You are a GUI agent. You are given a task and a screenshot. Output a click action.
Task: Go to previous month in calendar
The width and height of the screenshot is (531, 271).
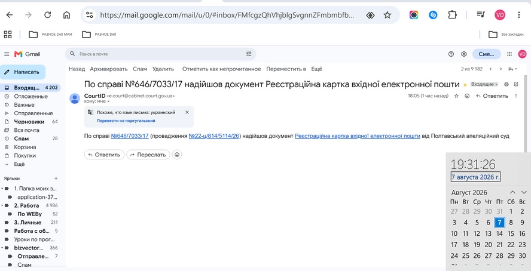[x=512, y=192]
